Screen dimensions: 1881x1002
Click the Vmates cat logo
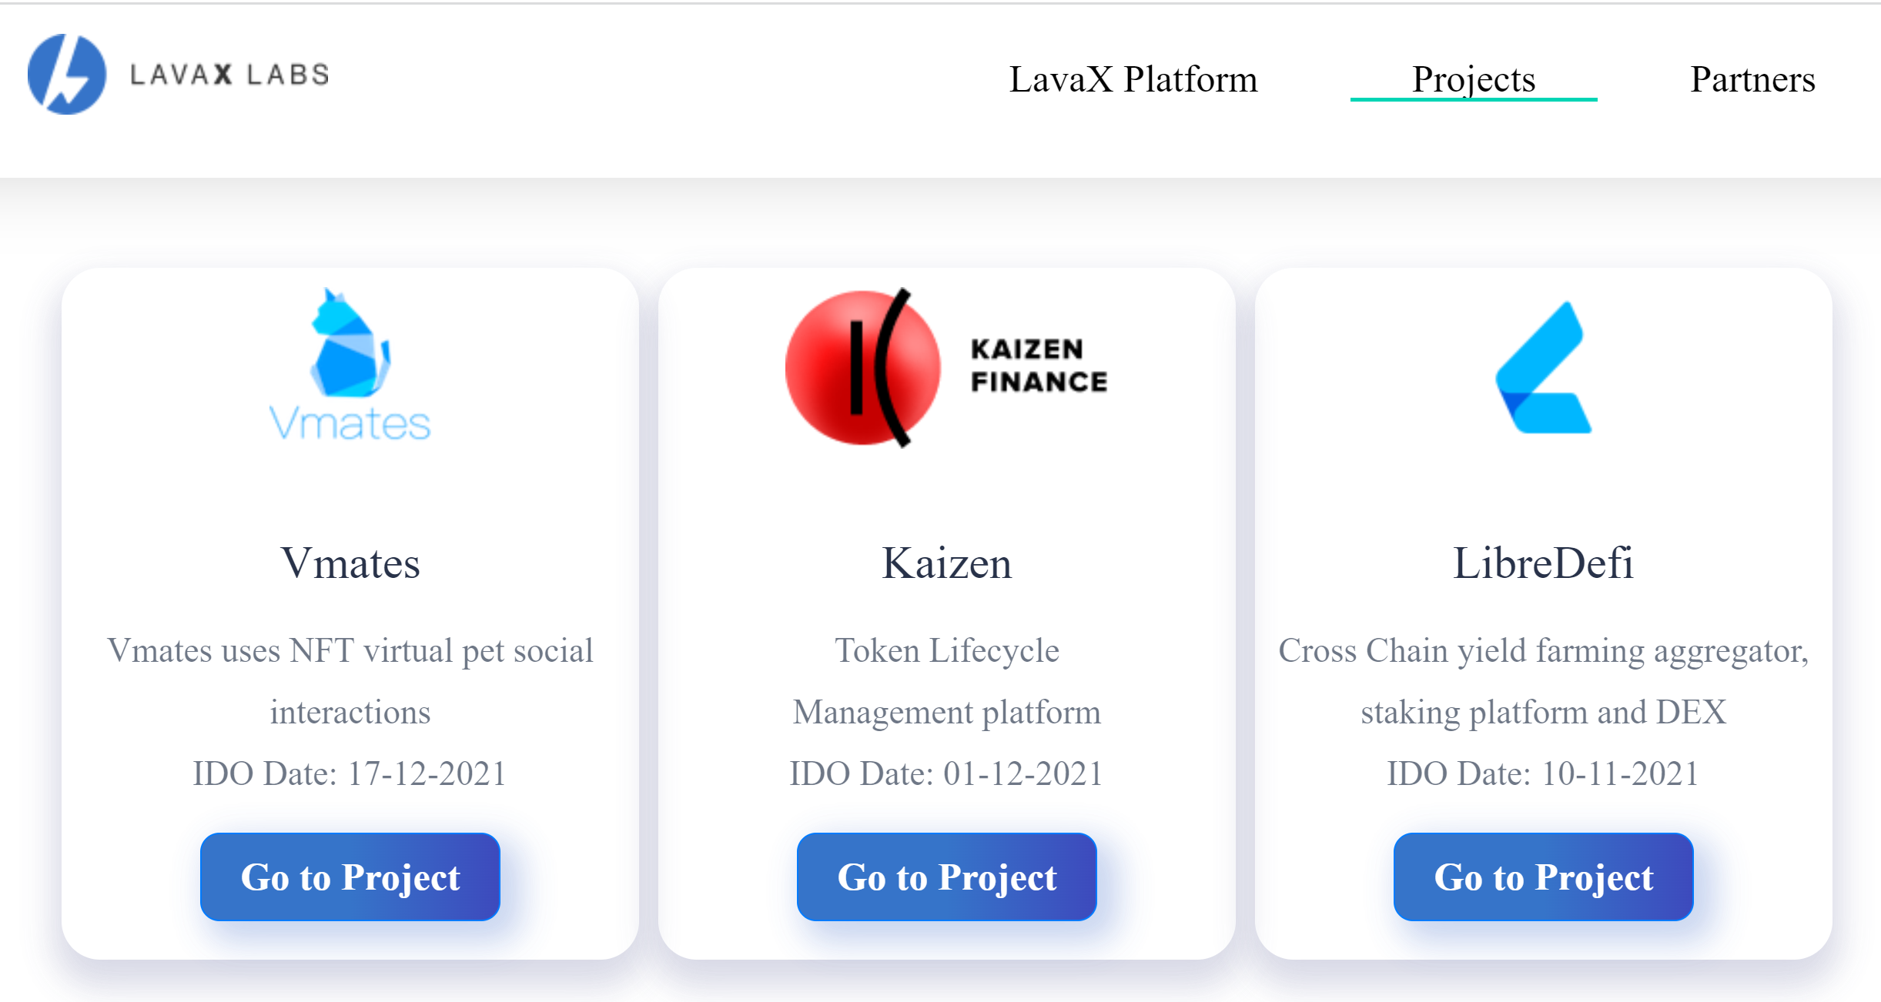pyautogui.click(x=350, y=342)
